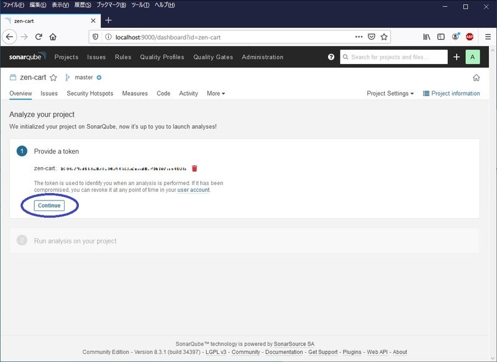Open the Firefox account icon
This screenshot has width=497, height=362.
point(455,37)
